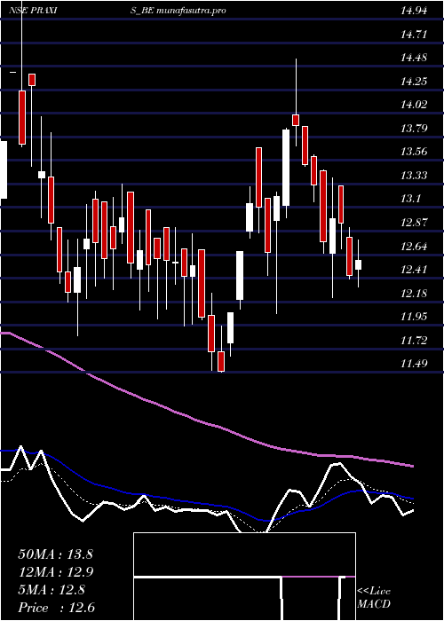Click the 12.18 price axis label
This screenshot has height=621, width=444.
click(414, 294)
